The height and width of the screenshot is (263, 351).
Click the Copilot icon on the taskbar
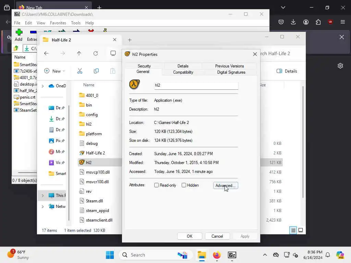340,255
